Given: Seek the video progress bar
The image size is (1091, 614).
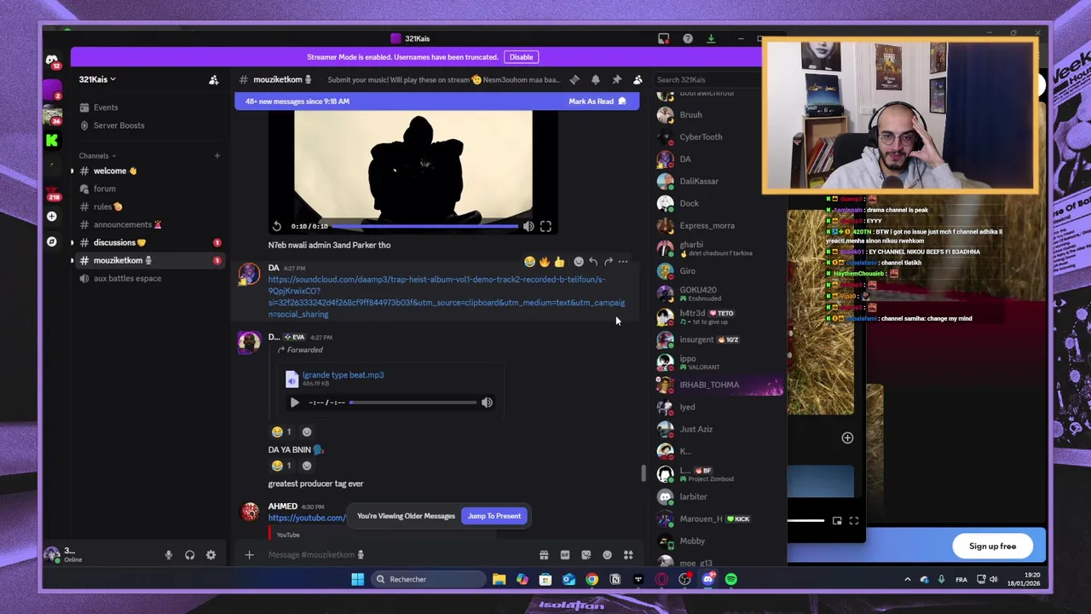Looking at the screenshot, I should (424, 226).
